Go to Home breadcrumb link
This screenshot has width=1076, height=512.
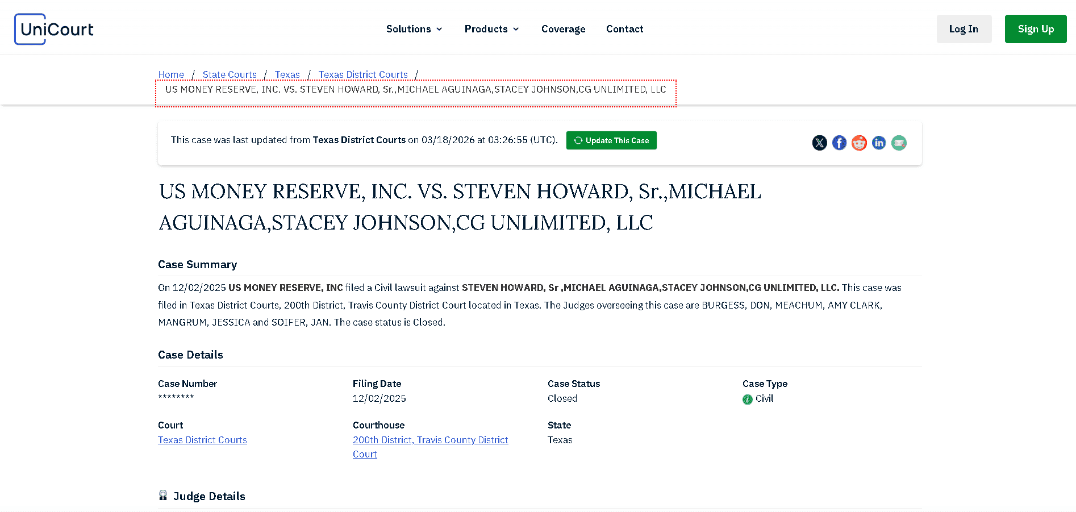[171, 74]
